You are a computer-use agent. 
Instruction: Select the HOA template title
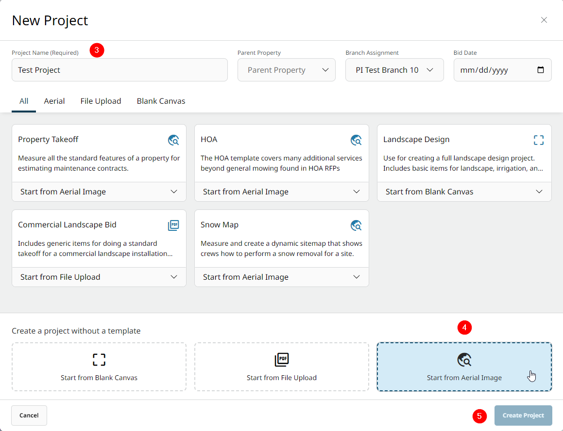tap(209, 139)
